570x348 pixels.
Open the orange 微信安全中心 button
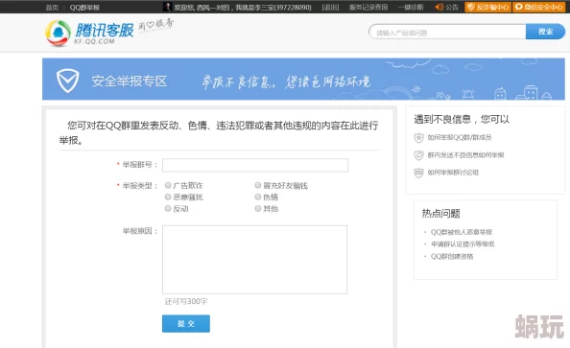(x=539, y=7)
